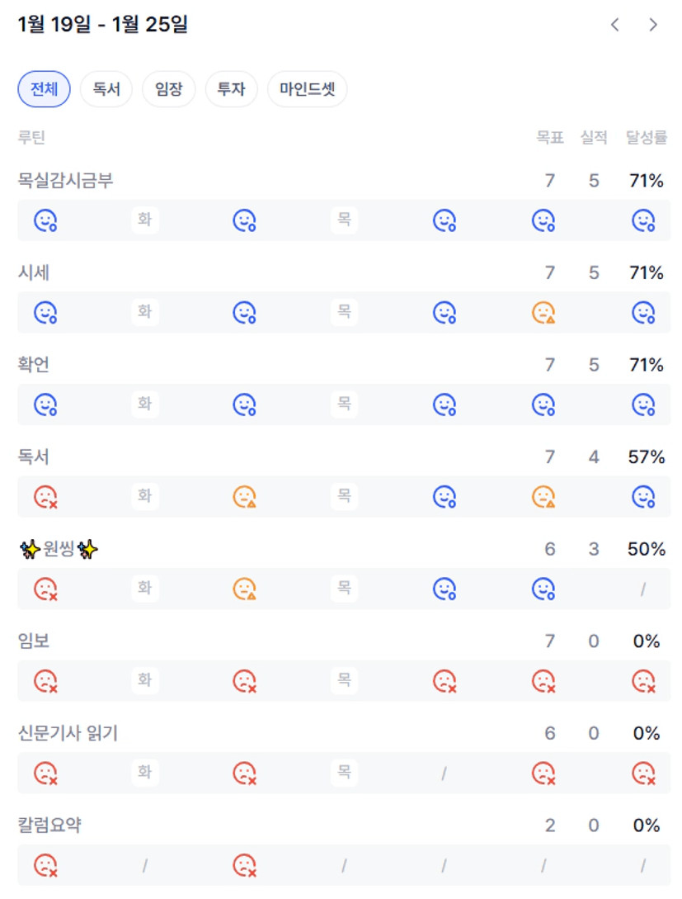Viewport: 682px width, 899px height.
Task: Click Monday's blue smiley in 목실감사금부 row
Action: (45, 220)
